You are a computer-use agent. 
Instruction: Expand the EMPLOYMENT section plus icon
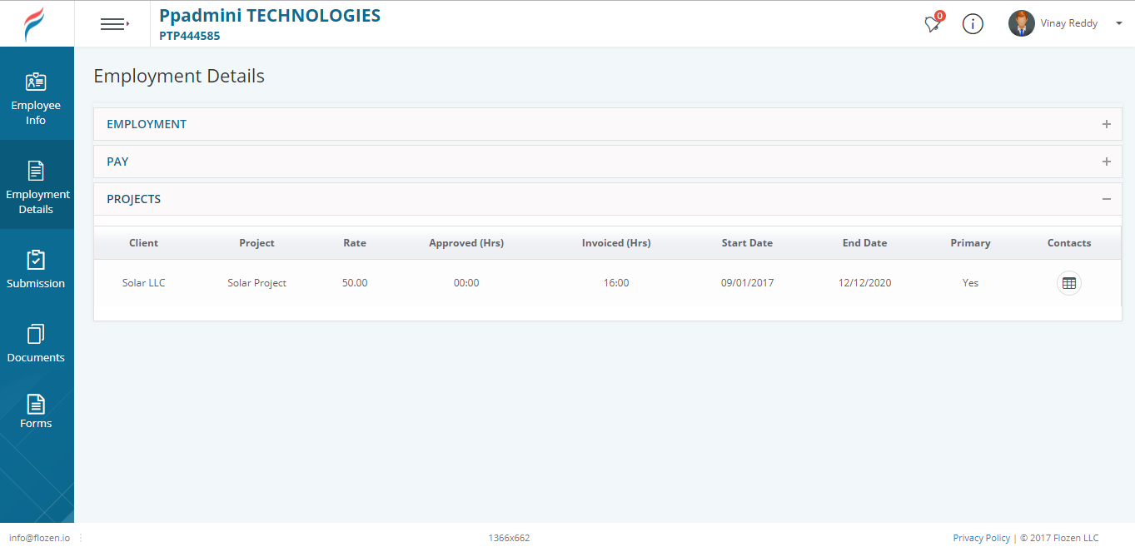point(1106,124)
